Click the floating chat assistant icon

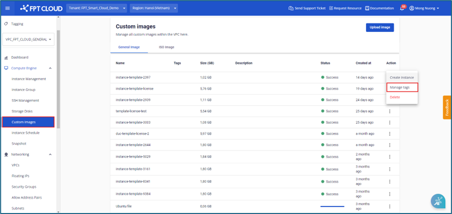[438, 201]
